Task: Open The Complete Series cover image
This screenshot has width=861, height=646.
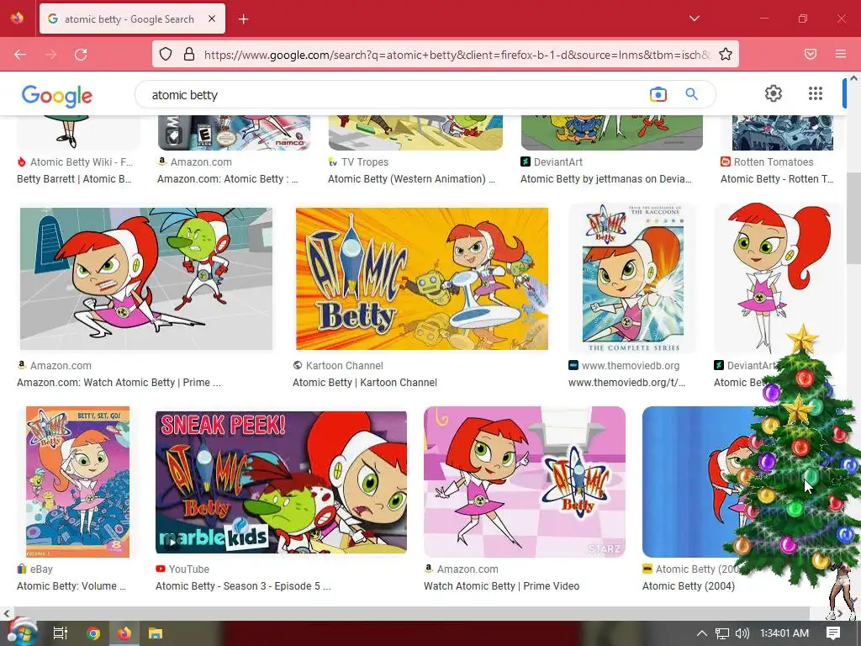Action: pyautogui.click(x=632, y=278)
